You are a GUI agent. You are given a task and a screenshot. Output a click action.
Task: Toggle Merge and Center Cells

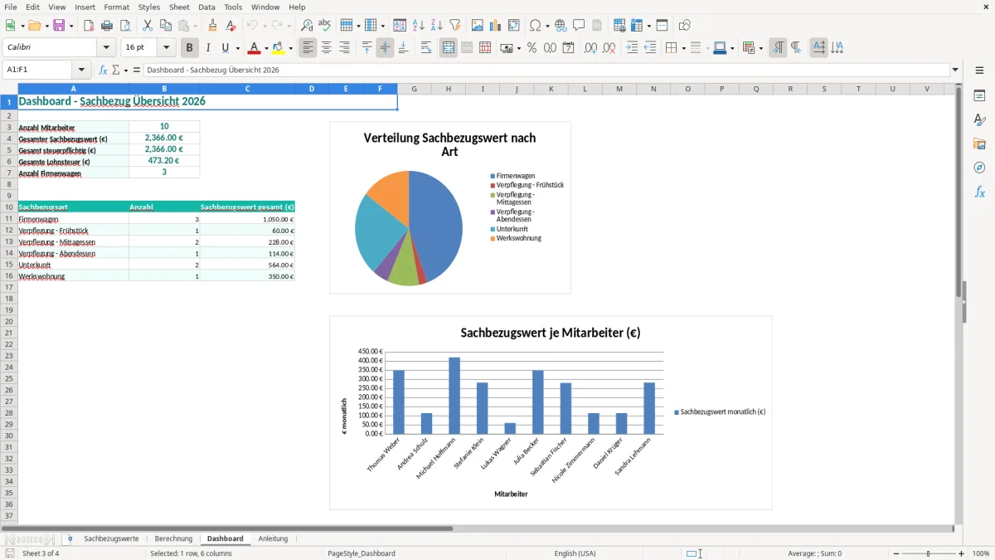pos(449,48)
